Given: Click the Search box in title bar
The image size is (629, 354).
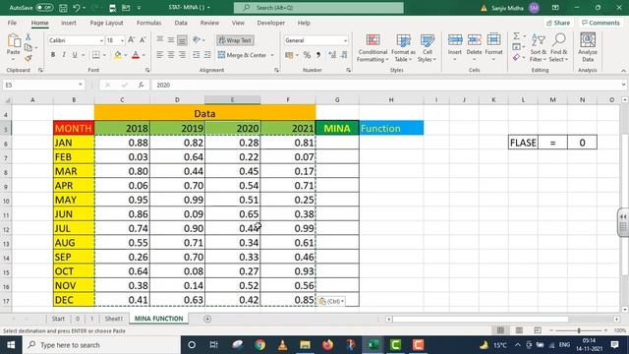Looking at the screenshot, I should click(x=318, y=8).
